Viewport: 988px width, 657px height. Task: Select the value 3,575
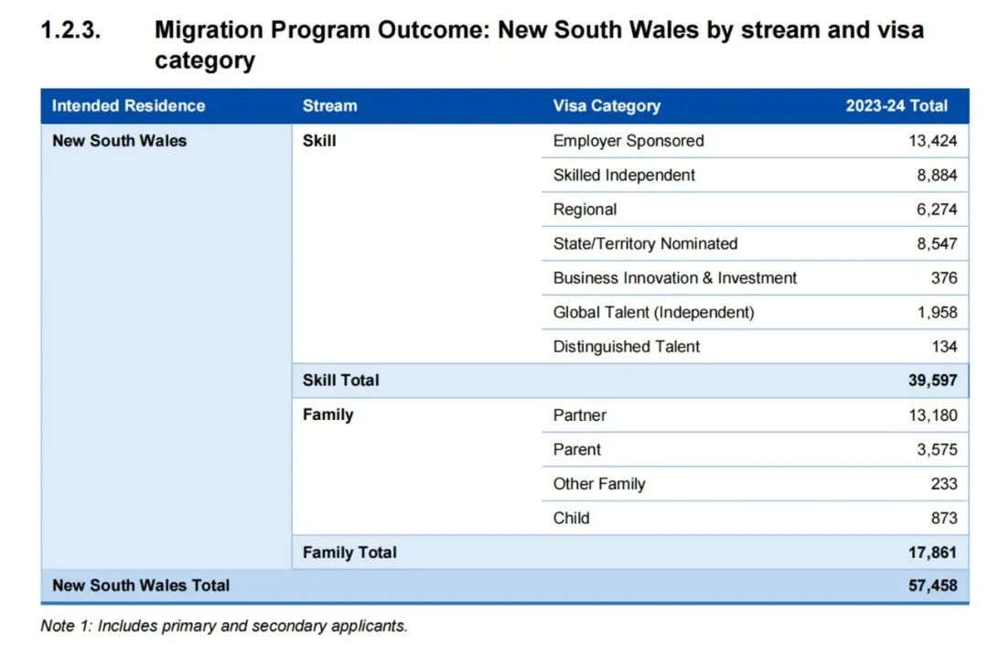coord(937,449)
